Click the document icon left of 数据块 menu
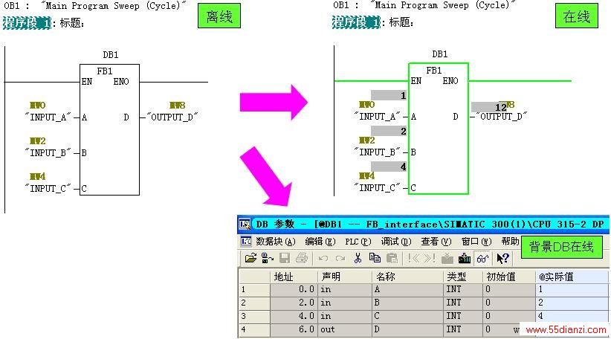Screen dimensions: 611x339 pyautogui.click(x=246, y=241)
